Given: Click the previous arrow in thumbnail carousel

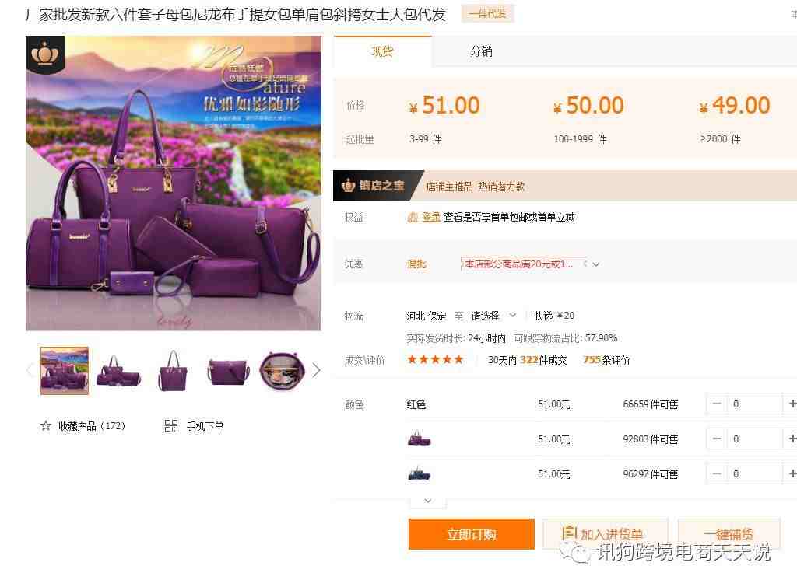Looking at the screenshot, I should [30, 370].
